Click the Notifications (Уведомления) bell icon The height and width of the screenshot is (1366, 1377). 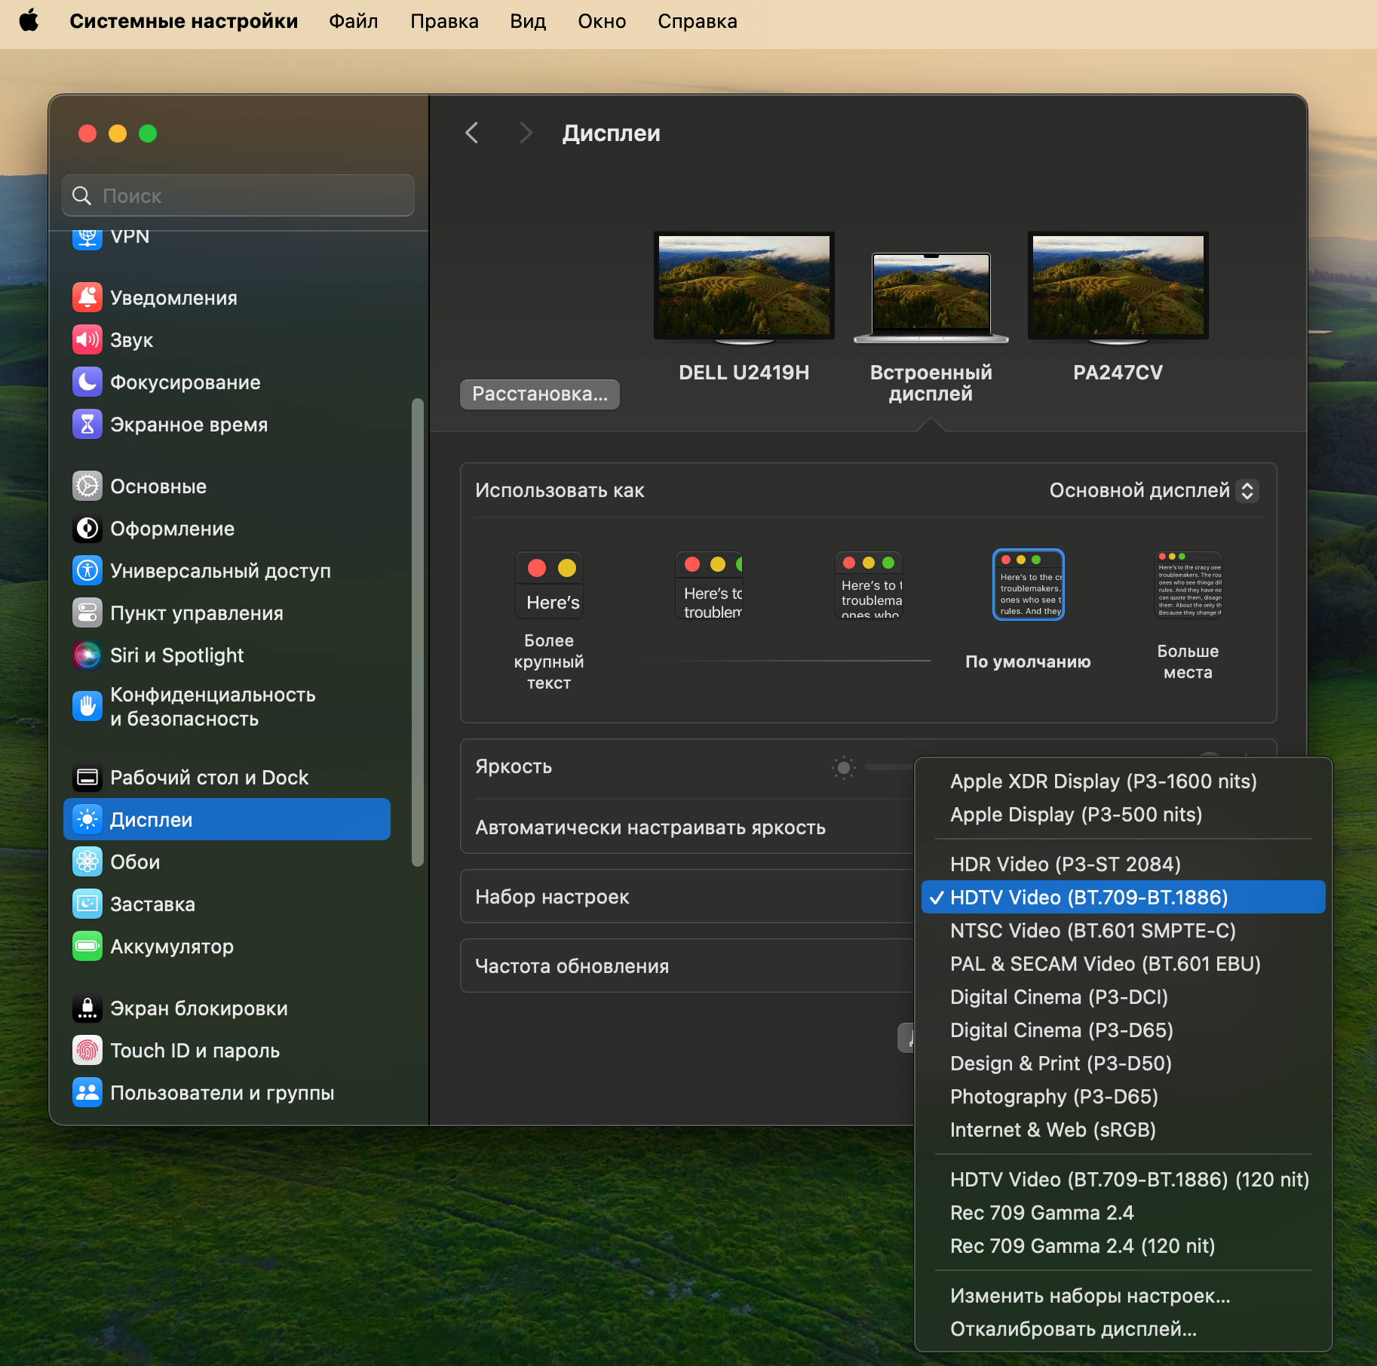pyautogui.click(x=87, y=298)
